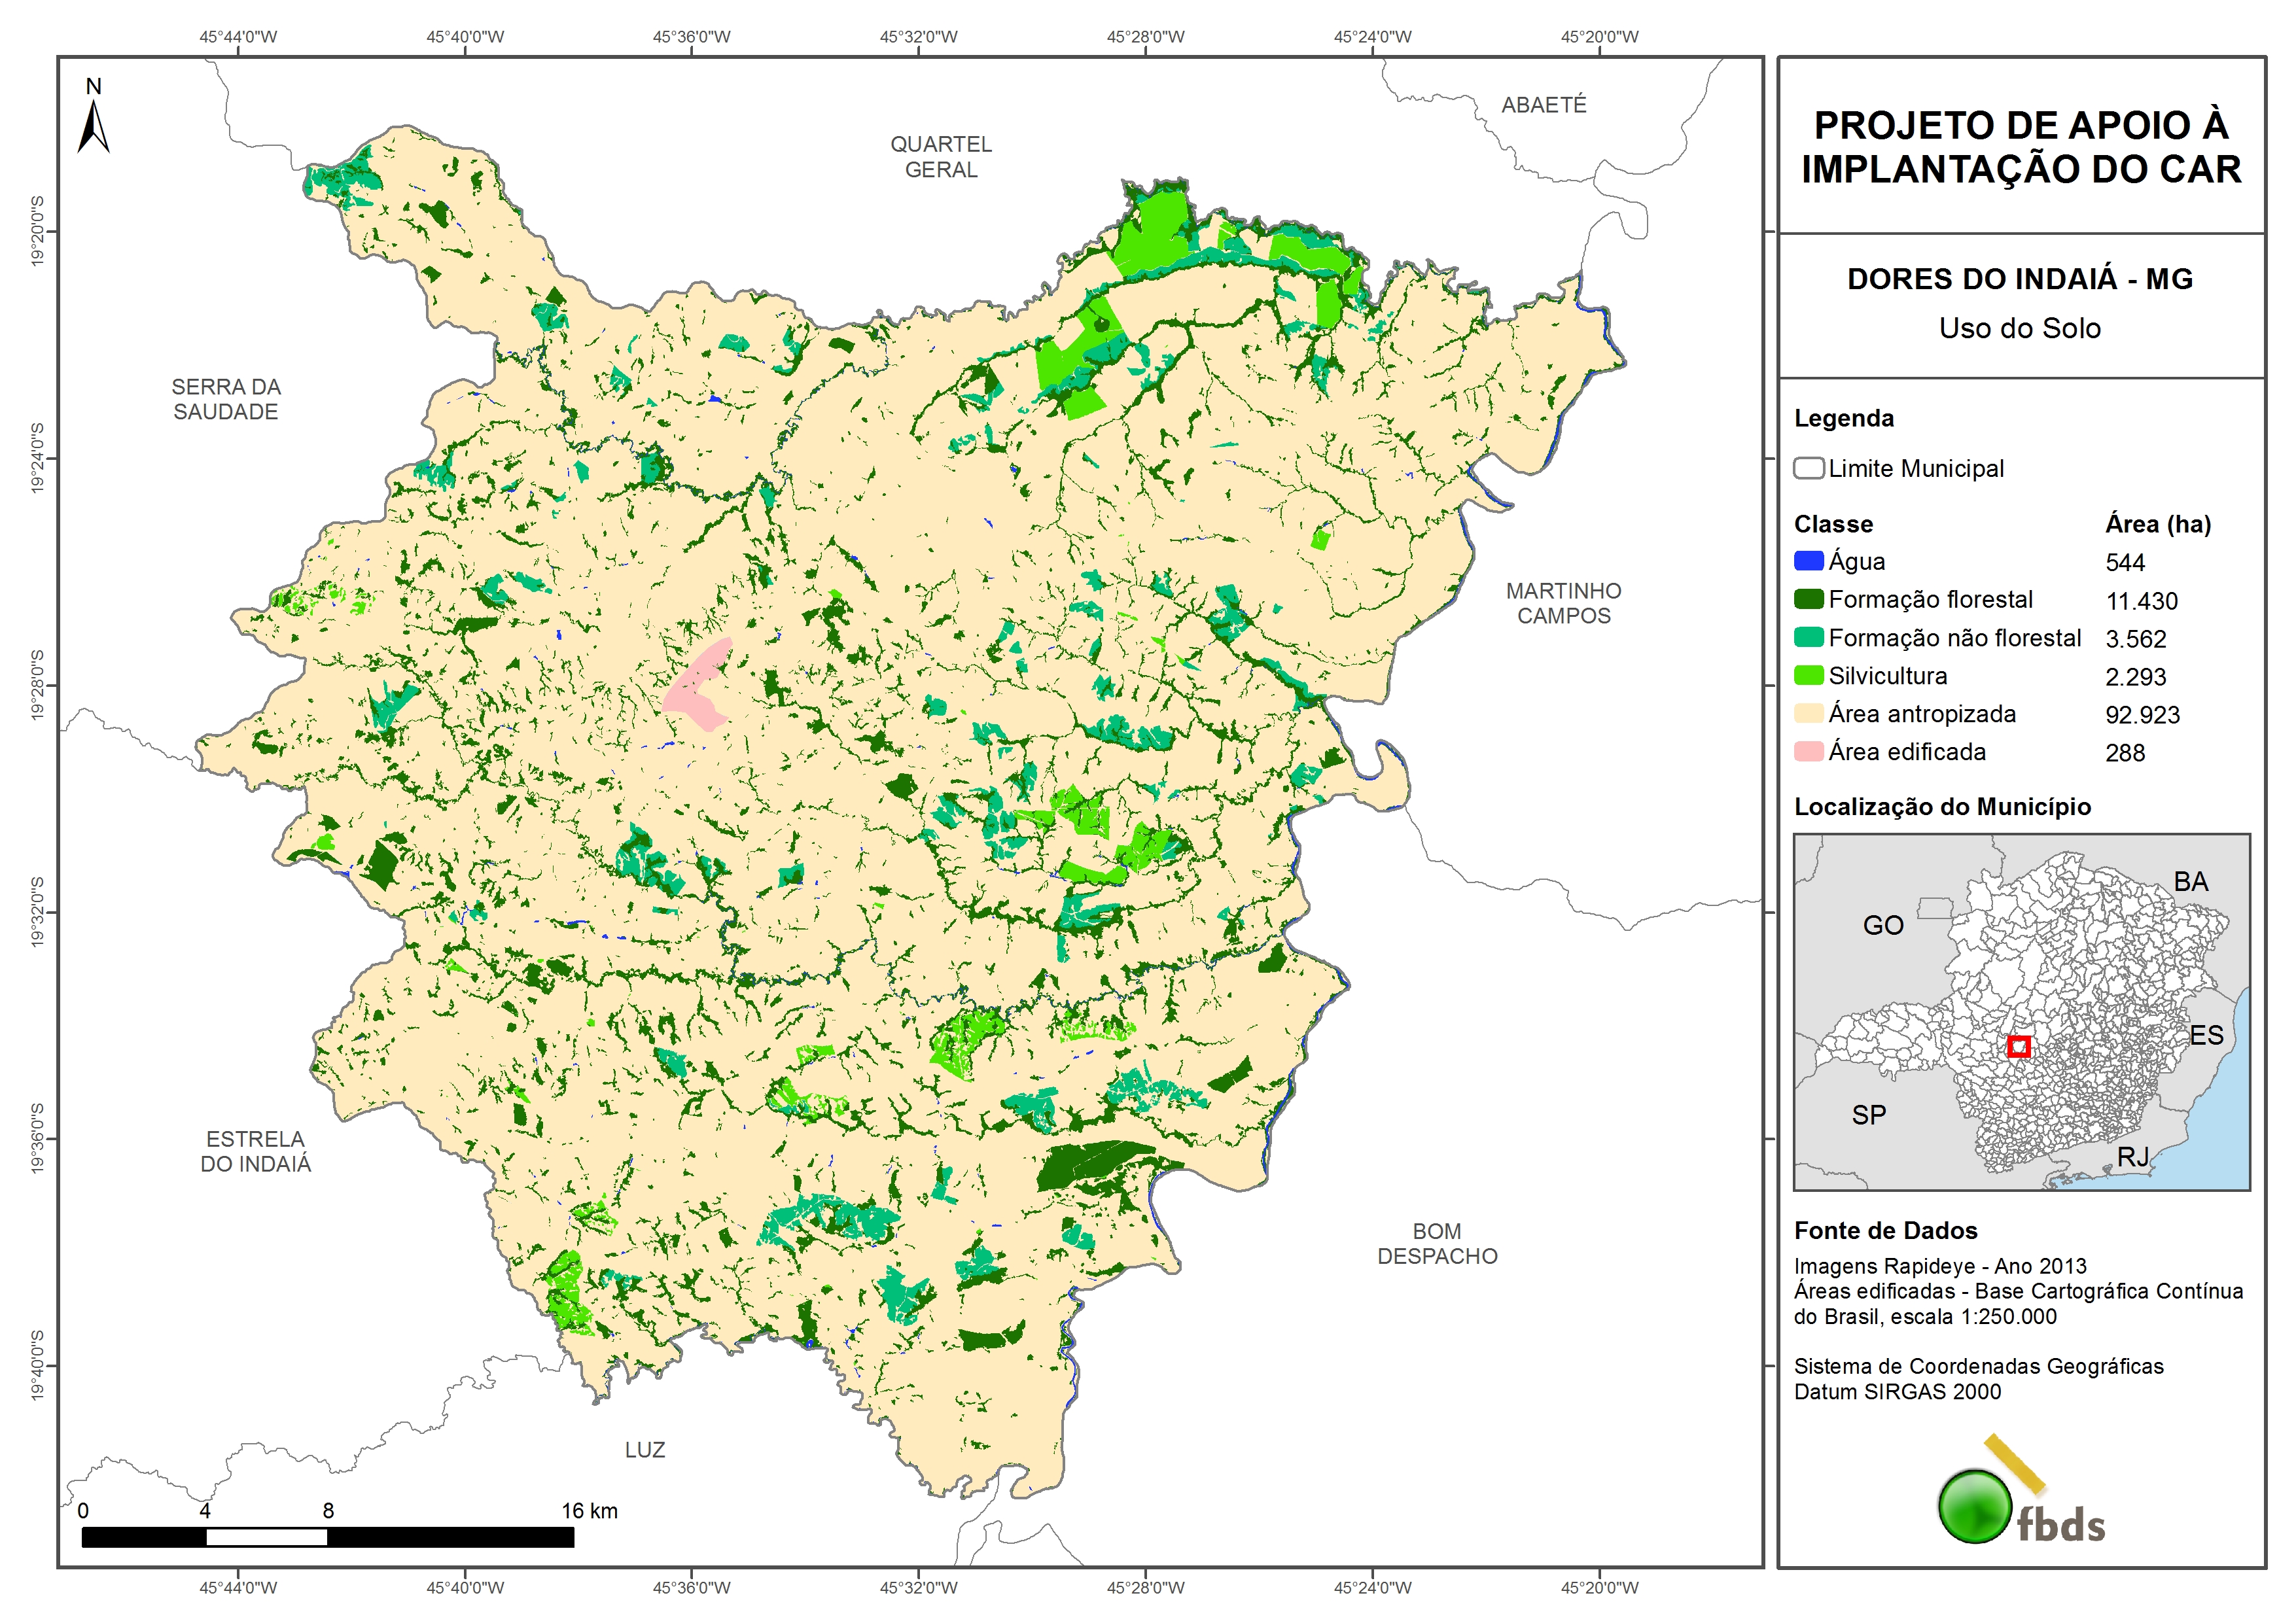Click the red location square in inset map

(2018, 1046)
